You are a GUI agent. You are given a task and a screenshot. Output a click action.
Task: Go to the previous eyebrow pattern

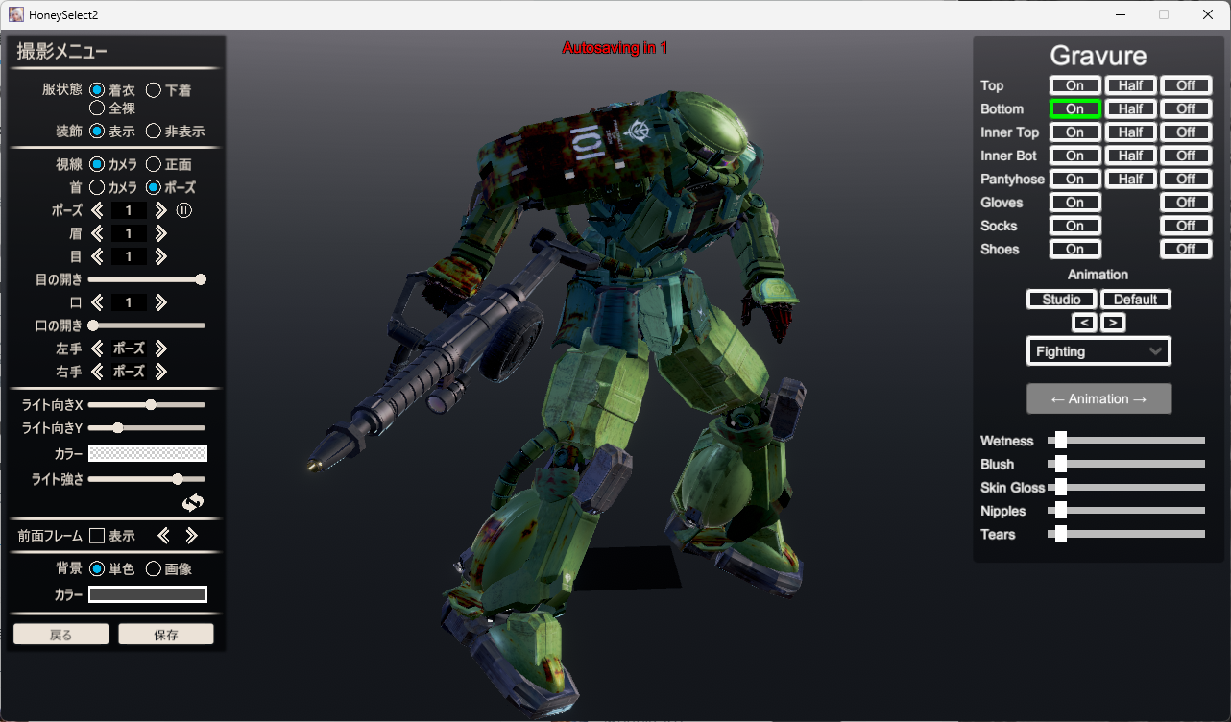(97, 233)
